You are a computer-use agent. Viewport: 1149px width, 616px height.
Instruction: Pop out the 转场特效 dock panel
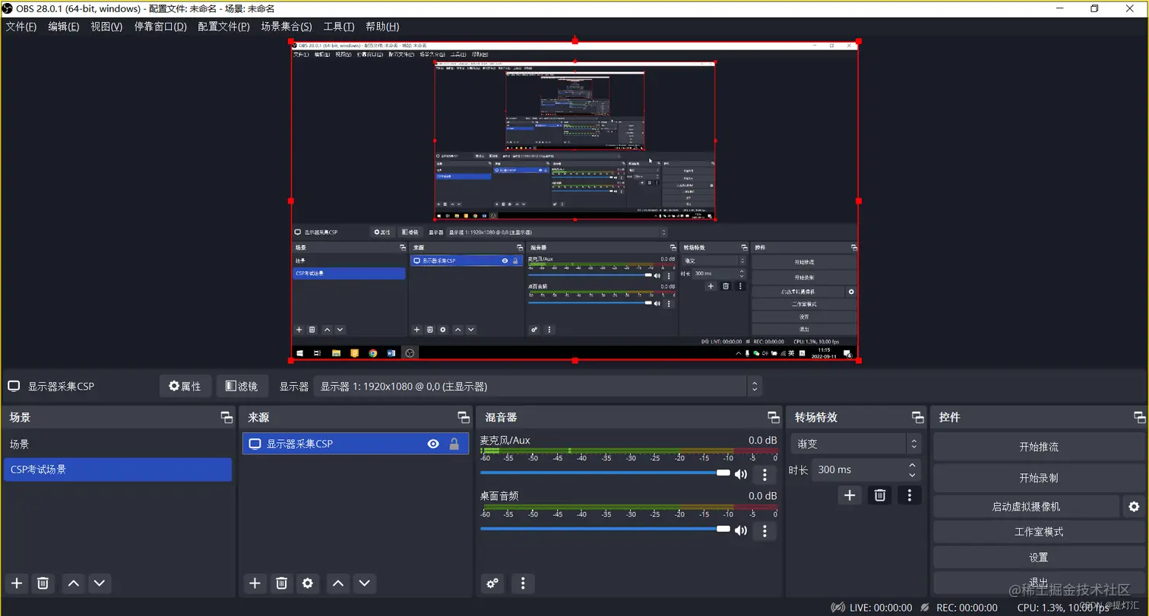(x=917, y=417)
